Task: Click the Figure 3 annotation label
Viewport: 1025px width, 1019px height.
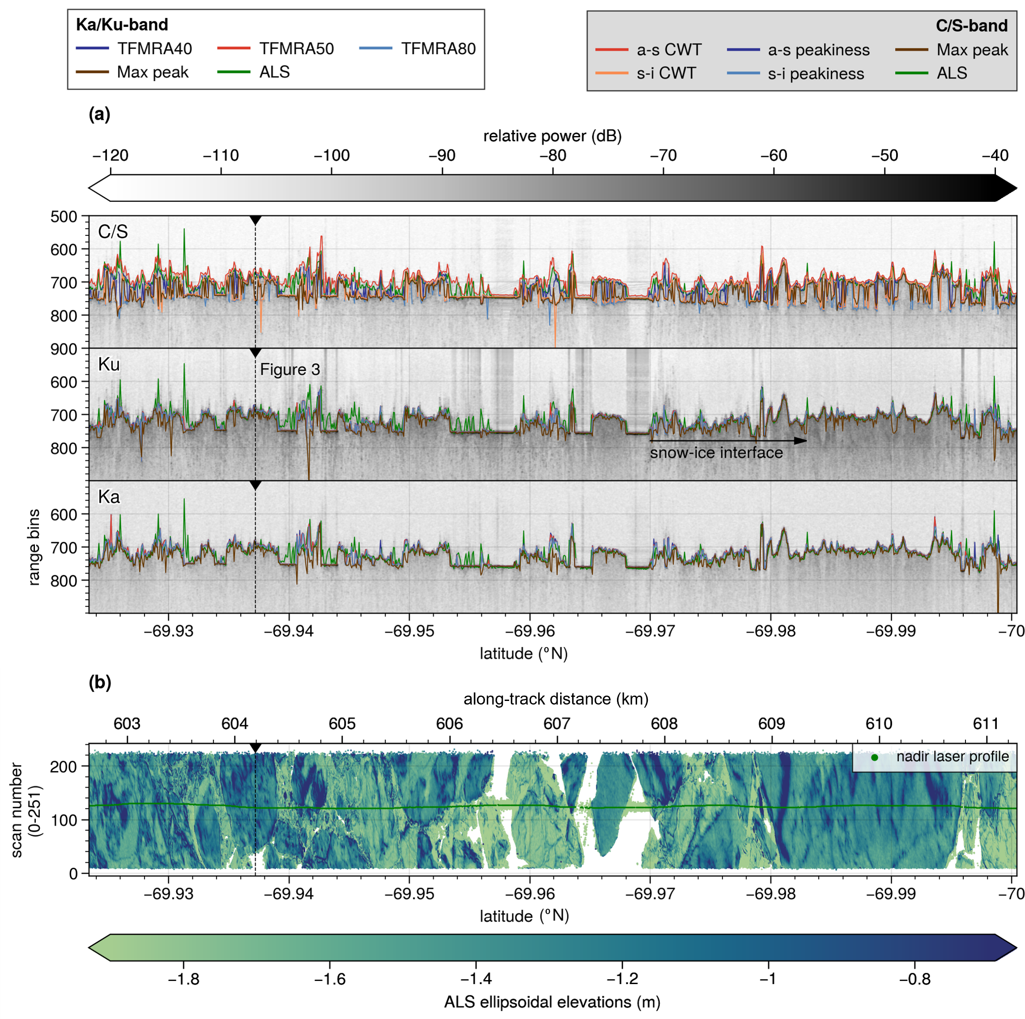Action: pos(290,370)
